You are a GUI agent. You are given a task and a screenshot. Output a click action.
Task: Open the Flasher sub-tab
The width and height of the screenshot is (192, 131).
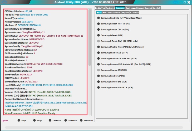pyautogui.click(x=134, y=12)
